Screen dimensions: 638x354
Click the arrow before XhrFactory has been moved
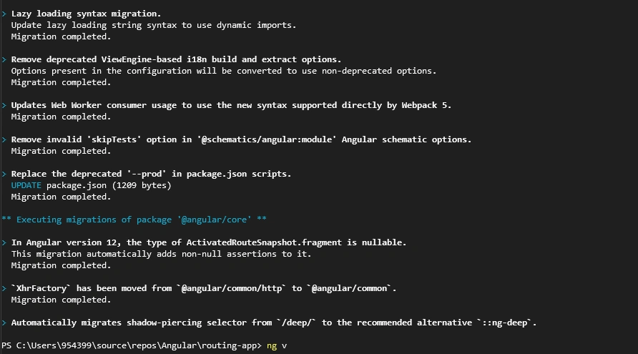(4, 288)
